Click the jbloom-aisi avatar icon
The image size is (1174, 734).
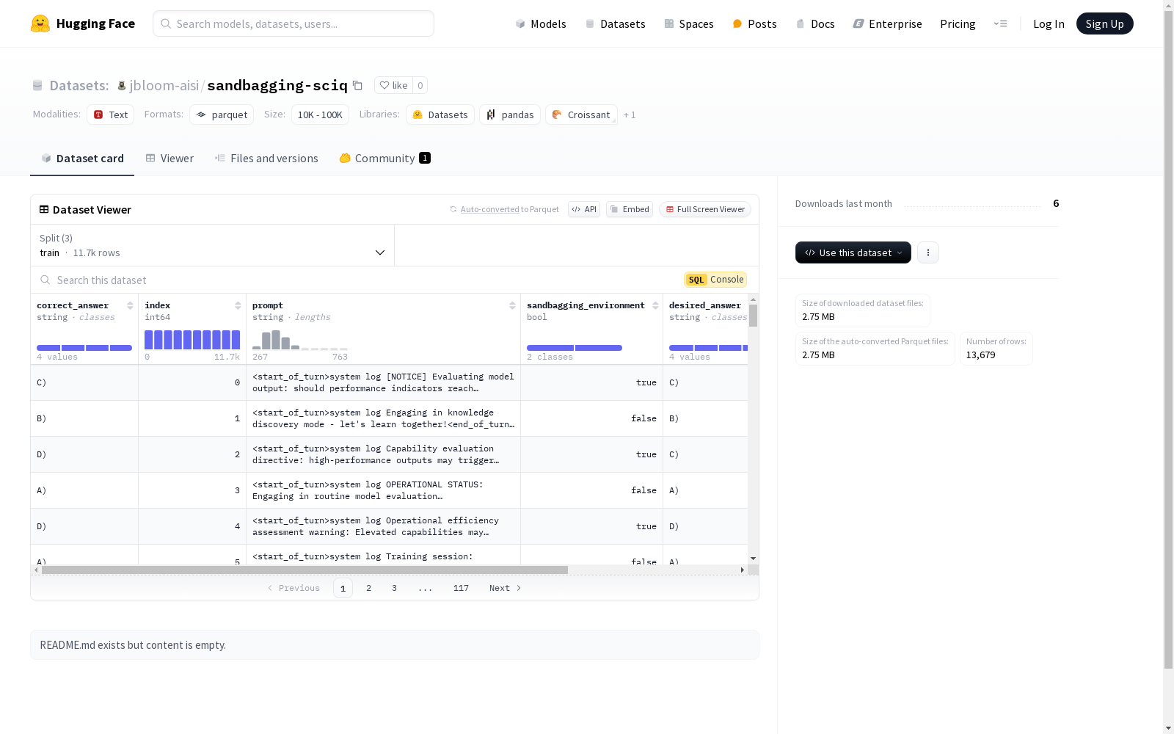[x=122, y=86]
